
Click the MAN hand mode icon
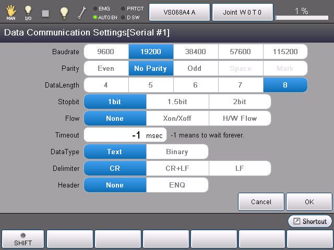10,11
